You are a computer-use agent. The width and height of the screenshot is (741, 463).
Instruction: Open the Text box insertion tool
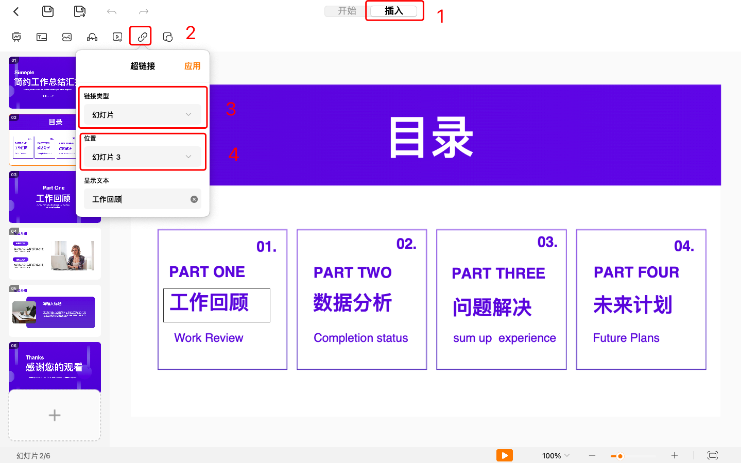pyautogui.click(x=41, y=36)
